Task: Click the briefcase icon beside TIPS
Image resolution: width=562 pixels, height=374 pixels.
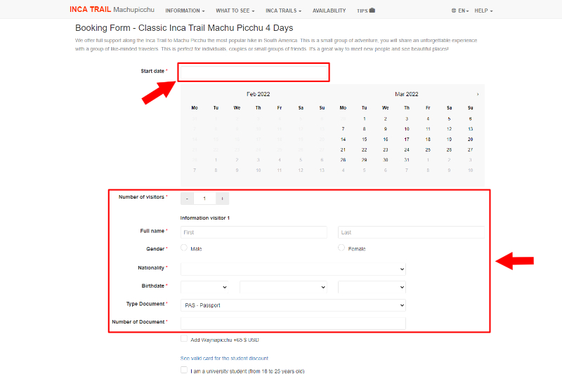Action: (372, 10)
